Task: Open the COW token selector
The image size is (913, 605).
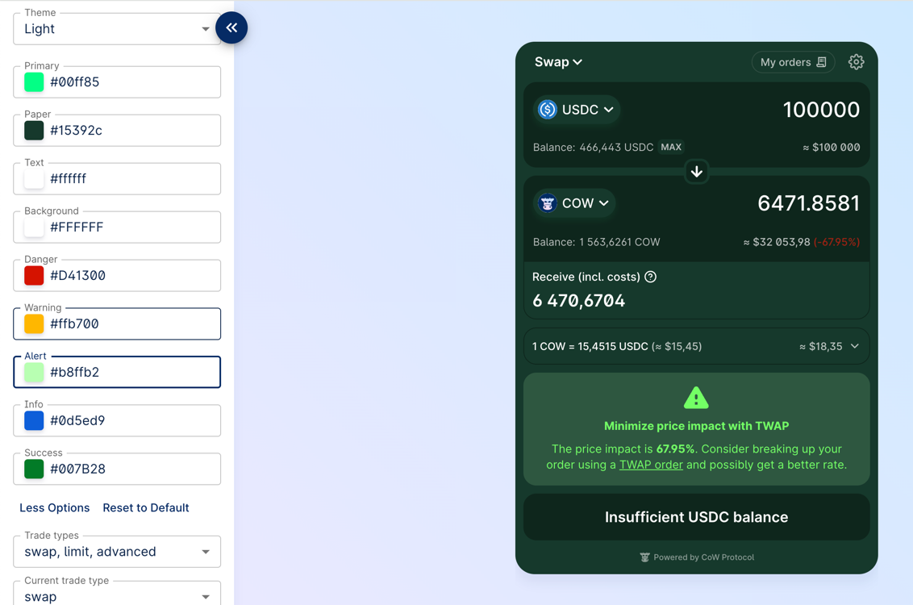Action: coord(573,202)
